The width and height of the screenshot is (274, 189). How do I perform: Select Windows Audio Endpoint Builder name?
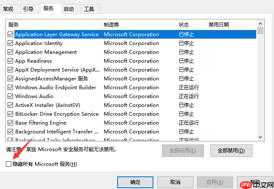(x=56, y=88)
